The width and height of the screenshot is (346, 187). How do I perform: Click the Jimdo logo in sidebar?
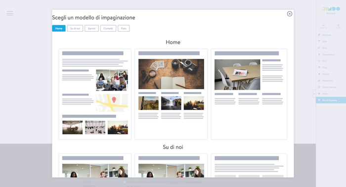[331, 9]
